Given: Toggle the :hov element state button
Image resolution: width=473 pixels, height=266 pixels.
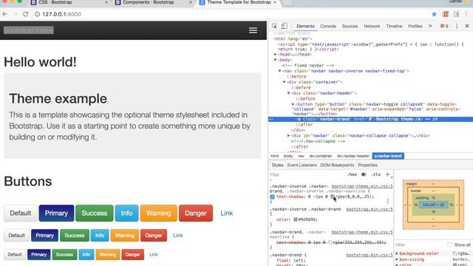Looking at the screenshot, I should pos(352,174).
